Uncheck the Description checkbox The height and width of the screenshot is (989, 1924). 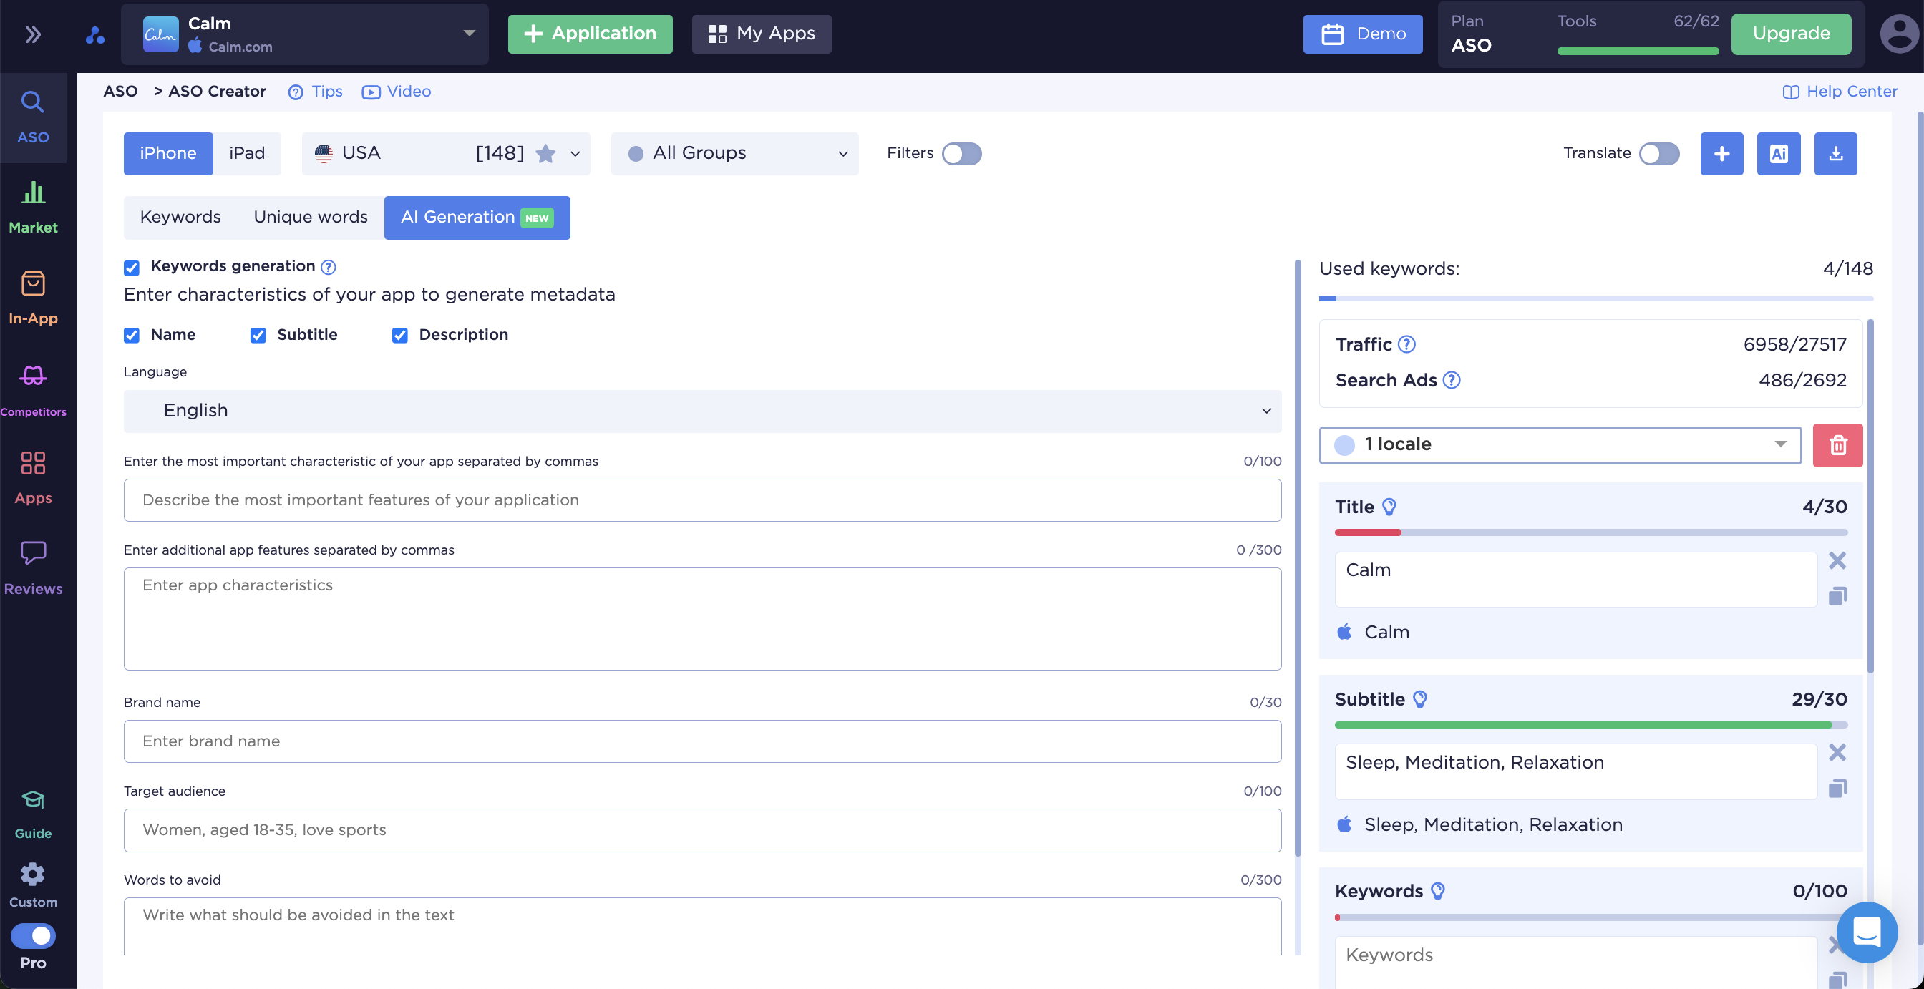pyautogui.click(x=399, y=336)
